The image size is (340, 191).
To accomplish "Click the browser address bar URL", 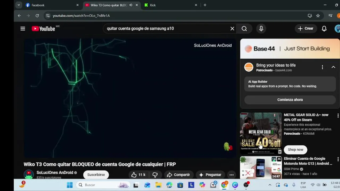I will [81, 16].
